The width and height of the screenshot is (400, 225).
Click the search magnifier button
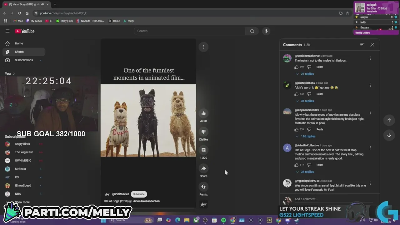coord(252,31)
